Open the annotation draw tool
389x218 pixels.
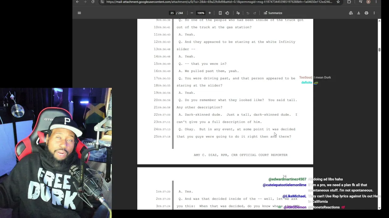pyautogui.click(x=238, y=13)
